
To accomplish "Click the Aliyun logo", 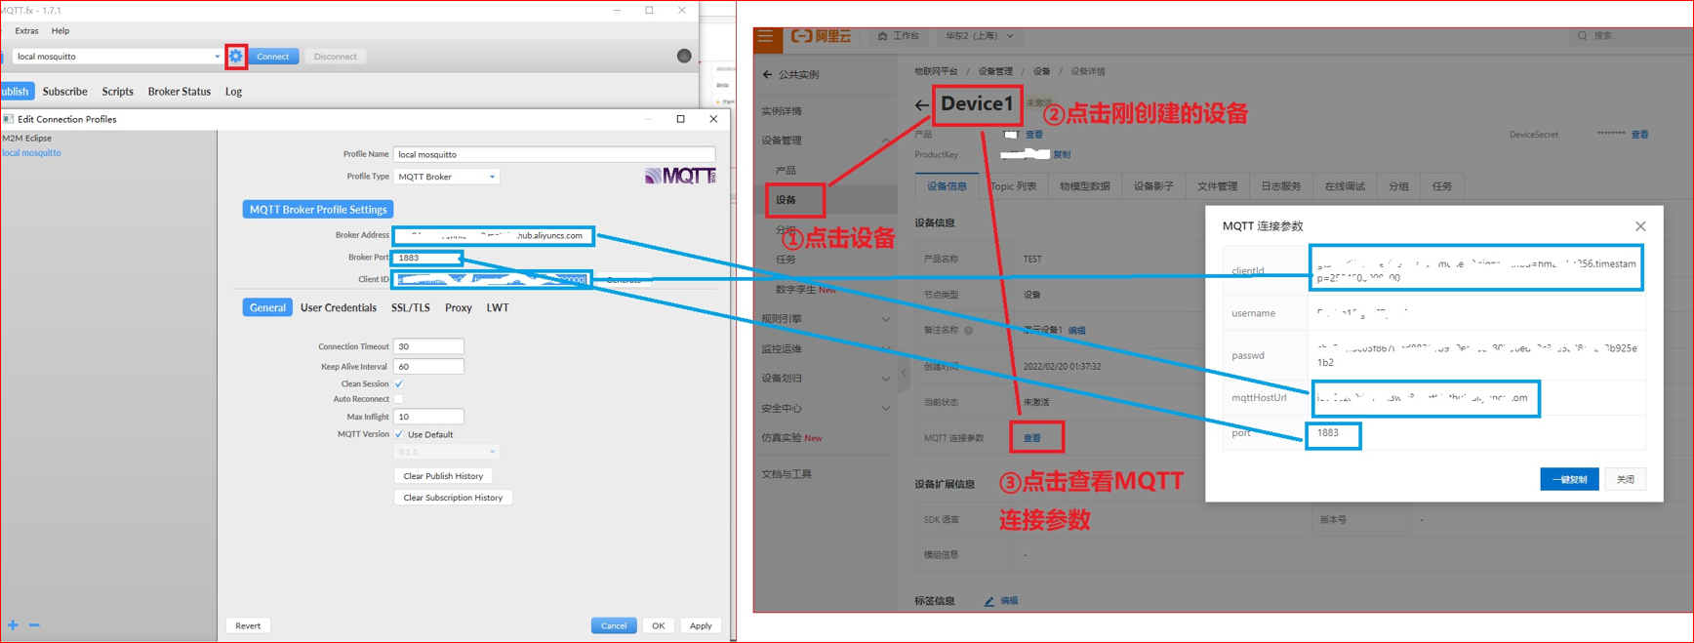I will click(x=822, y=36).
